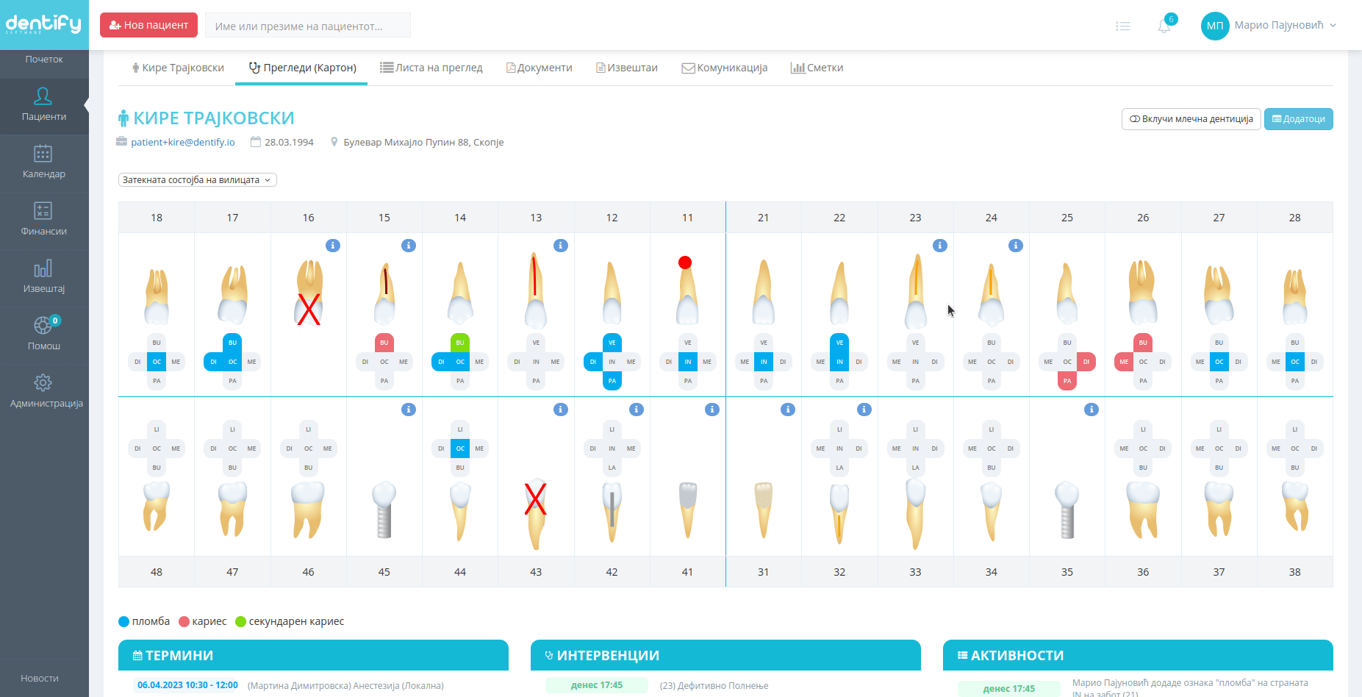Click the info icon above tooth 24
This screenshot has width=1362, height=697.
(x=1016, y=246)
